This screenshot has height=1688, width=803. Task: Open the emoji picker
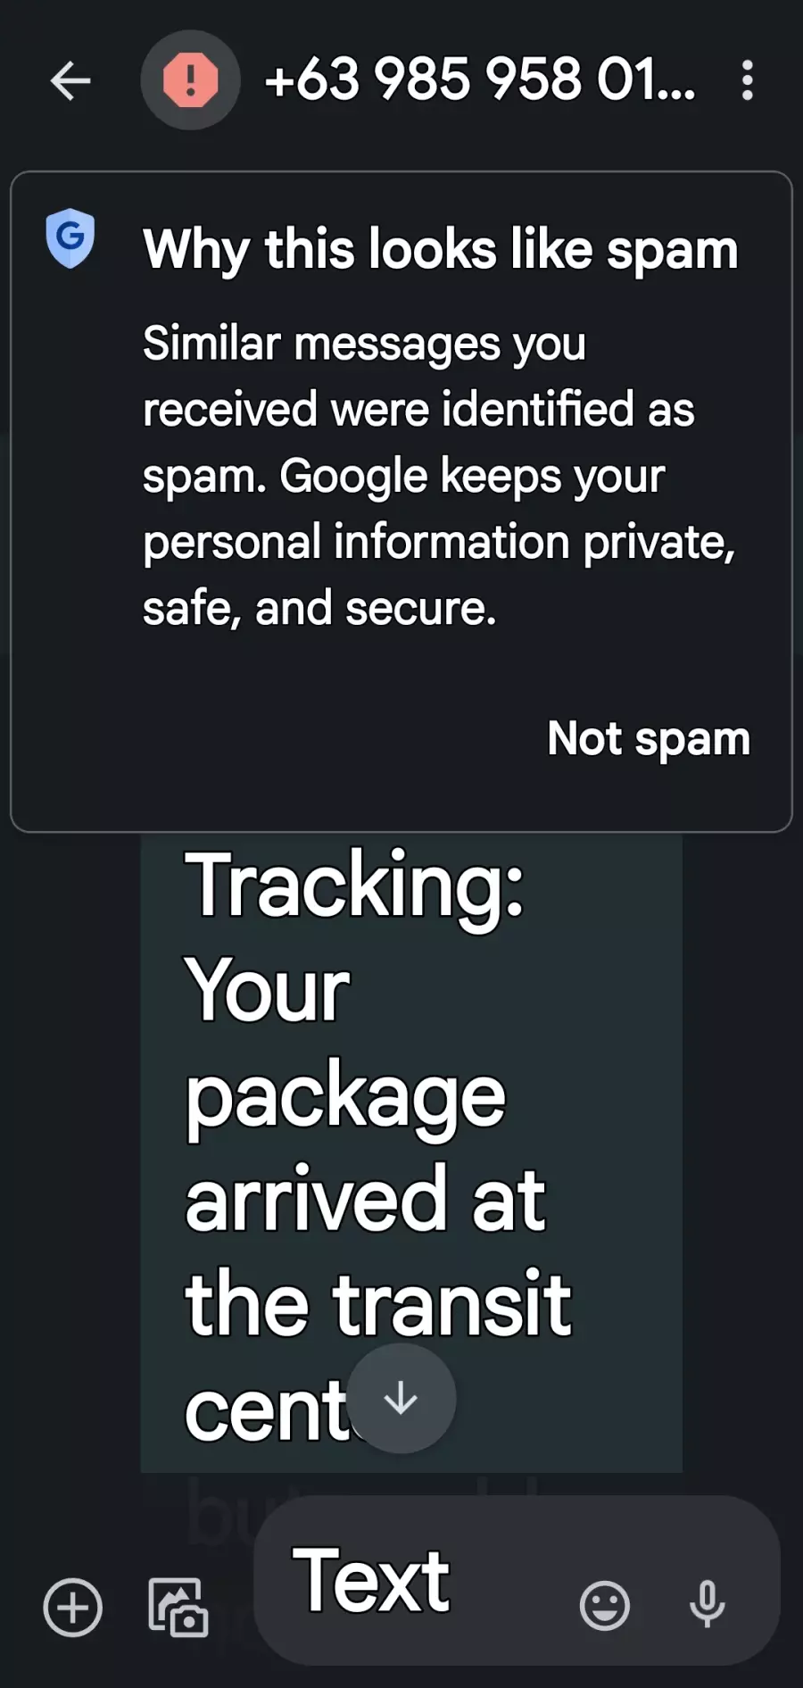[605, 1606]
